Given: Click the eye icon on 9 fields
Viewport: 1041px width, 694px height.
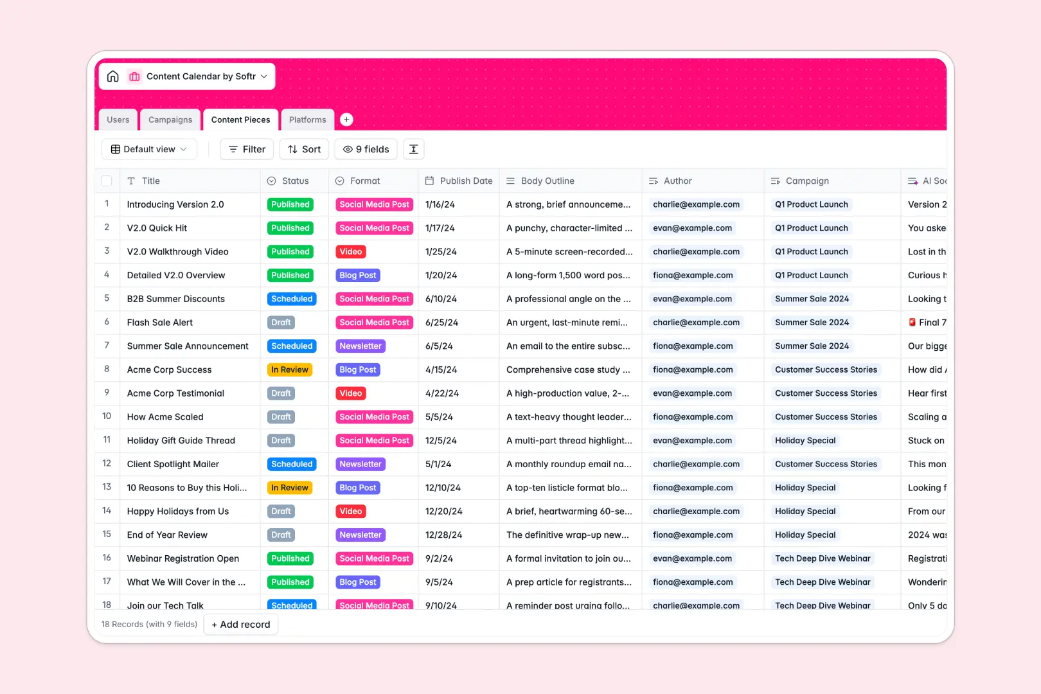Looking at the screenshot, I should [x=347, y=149].
